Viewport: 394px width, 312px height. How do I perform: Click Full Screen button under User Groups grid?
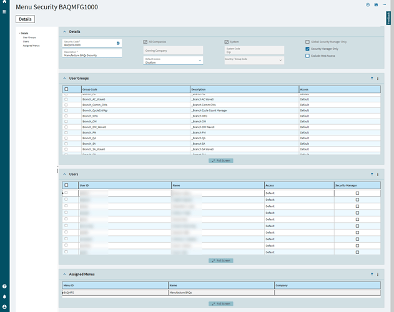(221, 160)
